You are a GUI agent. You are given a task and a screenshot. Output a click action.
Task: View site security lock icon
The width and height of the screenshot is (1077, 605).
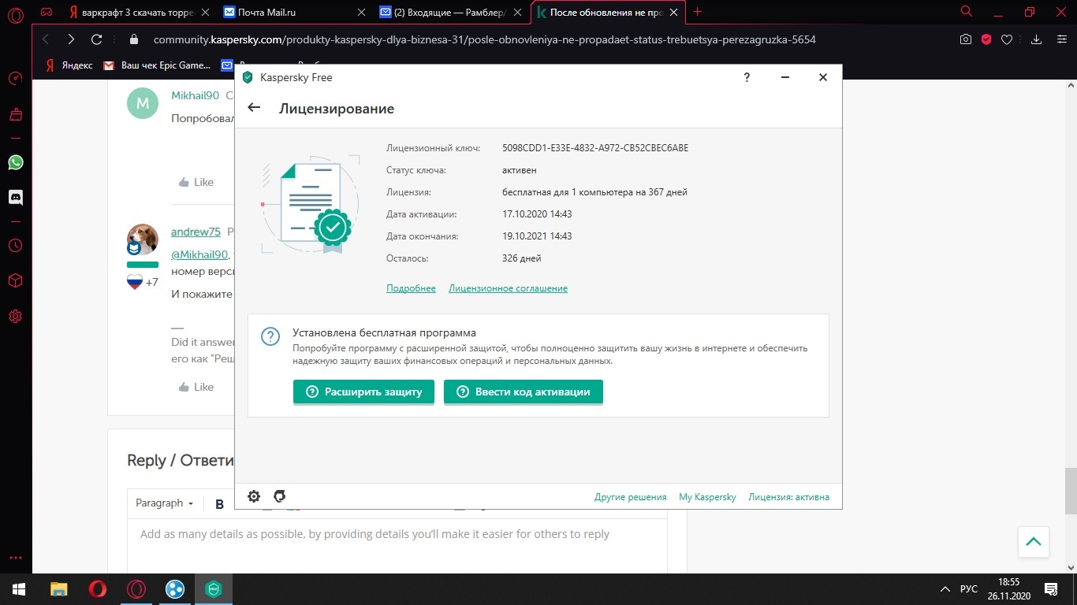coord(133,39)
